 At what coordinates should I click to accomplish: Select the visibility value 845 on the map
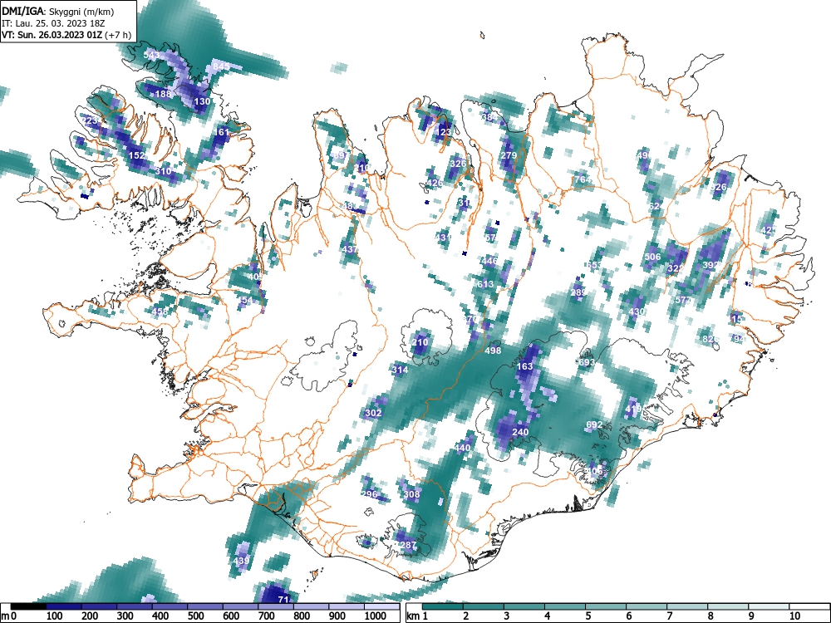pos(221,66)
